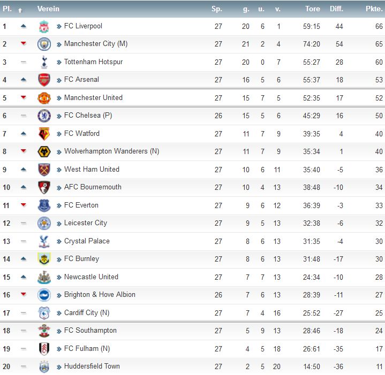Viewport: 385px width, 375px height.
Task: Click the Tottenham Hotspur cockerel crest
Action: tap(44, 62)
